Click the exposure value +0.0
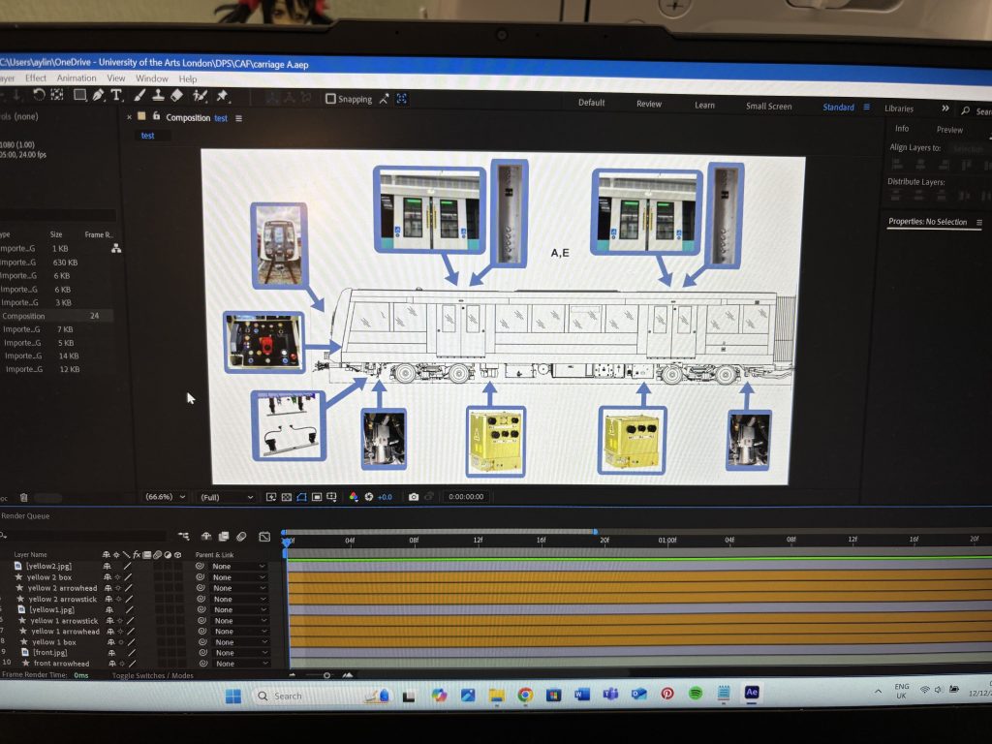This screenshot has height=744, width=992. click(x=386, y=497)
